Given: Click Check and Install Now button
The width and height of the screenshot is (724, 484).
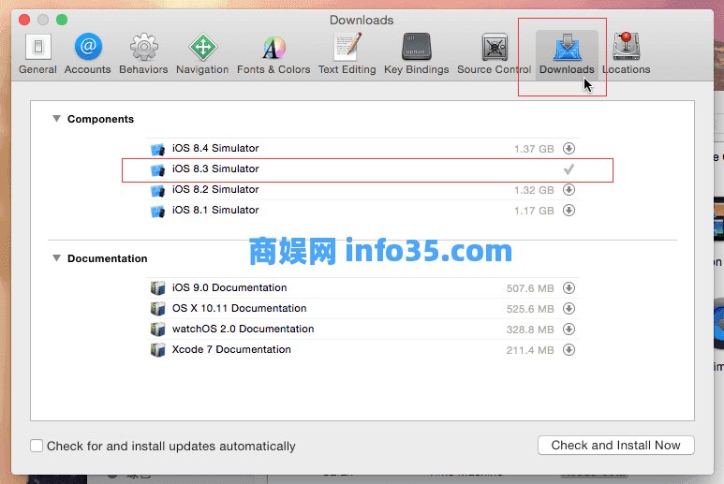Looking at the screenshot, I should click(x=616, y=446).
